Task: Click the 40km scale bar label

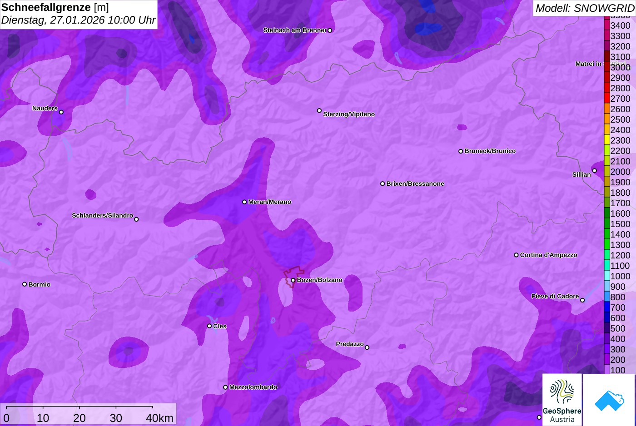Action: tap(159, 418)
